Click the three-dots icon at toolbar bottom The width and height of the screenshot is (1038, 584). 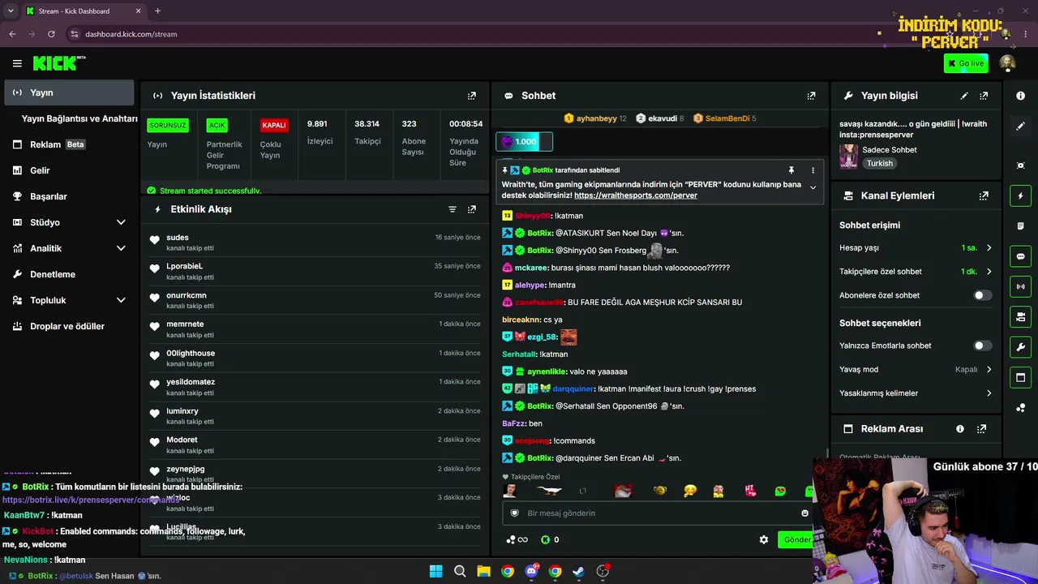1020,407
